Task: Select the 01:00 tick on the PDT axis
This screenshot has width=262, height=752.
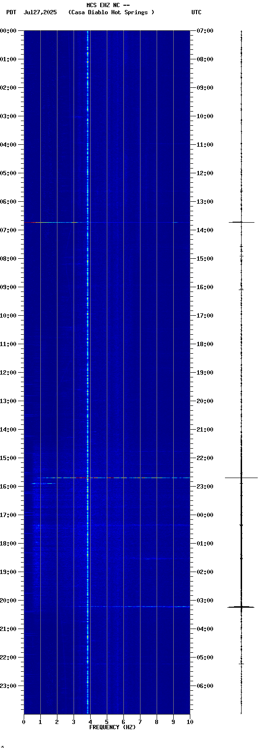Action: [9, 59]
